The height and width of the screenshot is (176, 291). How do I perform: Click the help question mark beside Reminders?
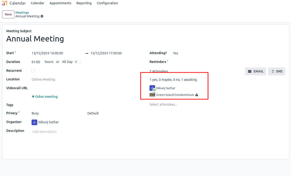[168, 61]
